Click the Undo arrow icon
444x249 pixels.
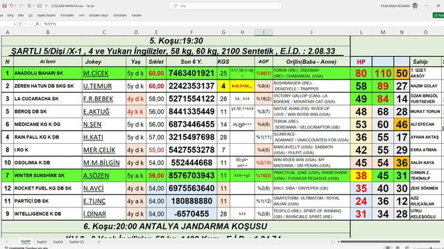pyautogui.click(x=11, y=6)
